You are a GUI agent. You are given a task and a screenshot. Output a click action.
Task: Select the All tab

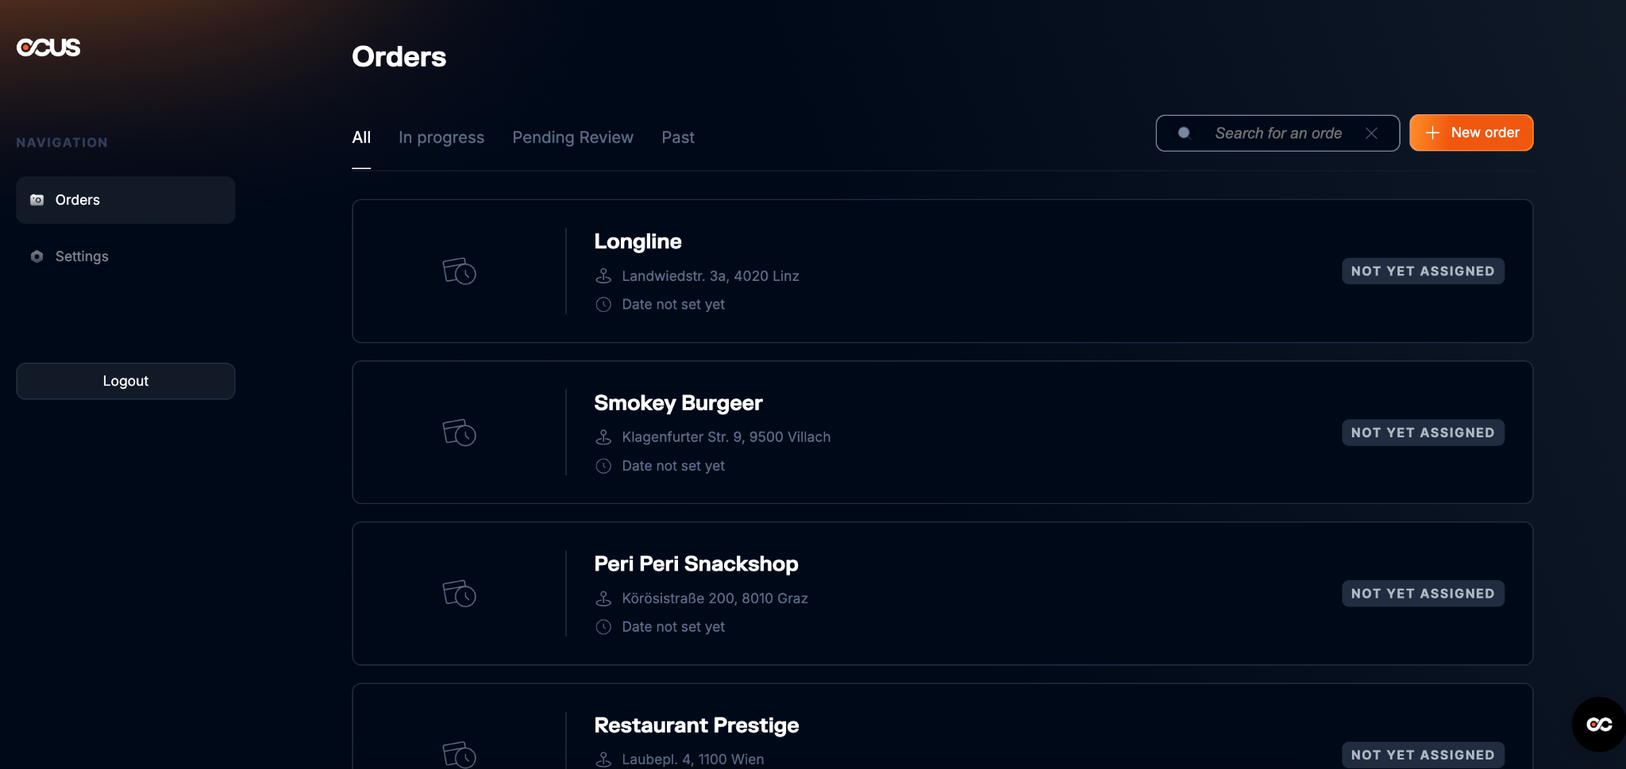point(361,136)
